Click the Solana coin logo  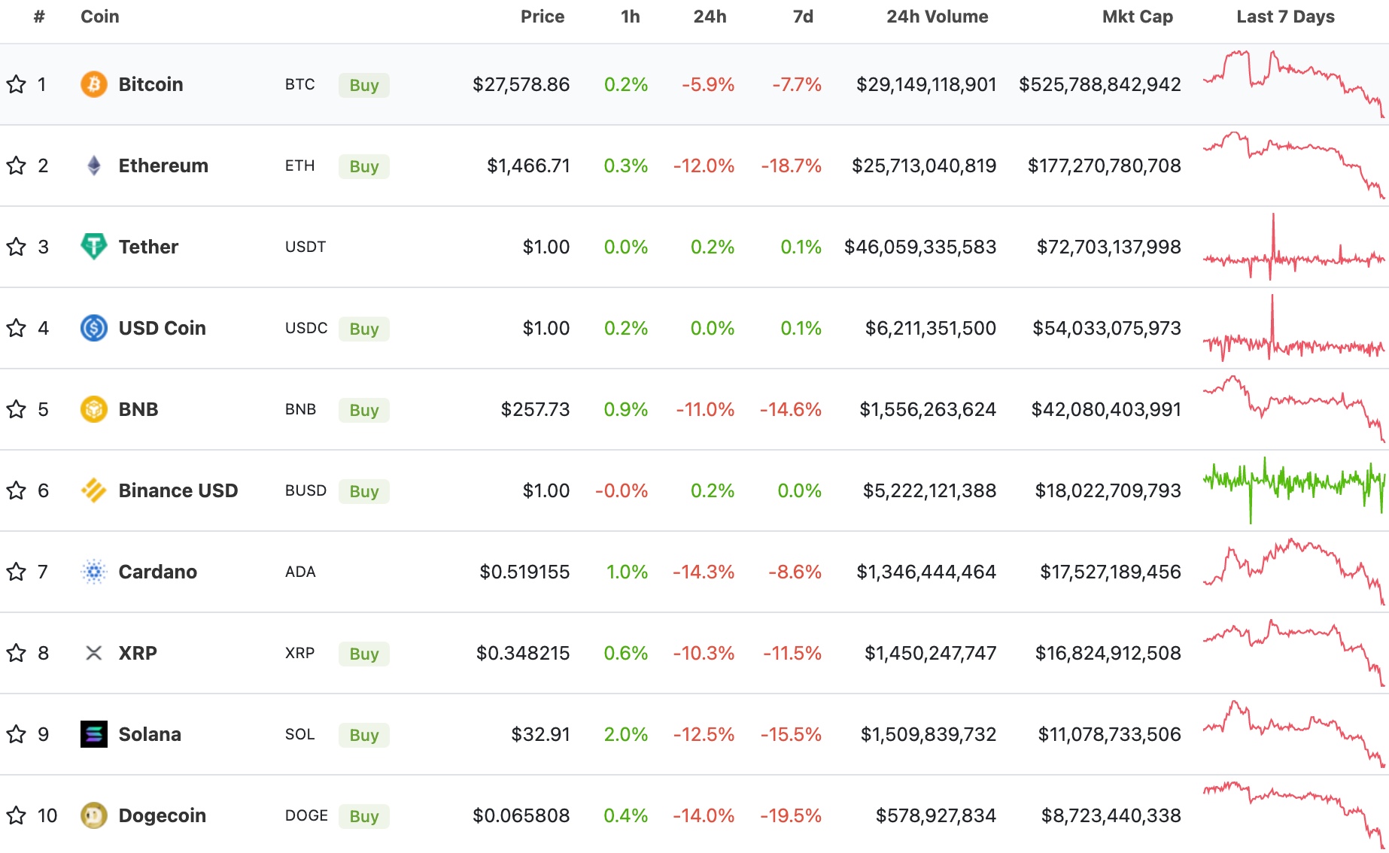pyautogui.click(x=93, y=734)
